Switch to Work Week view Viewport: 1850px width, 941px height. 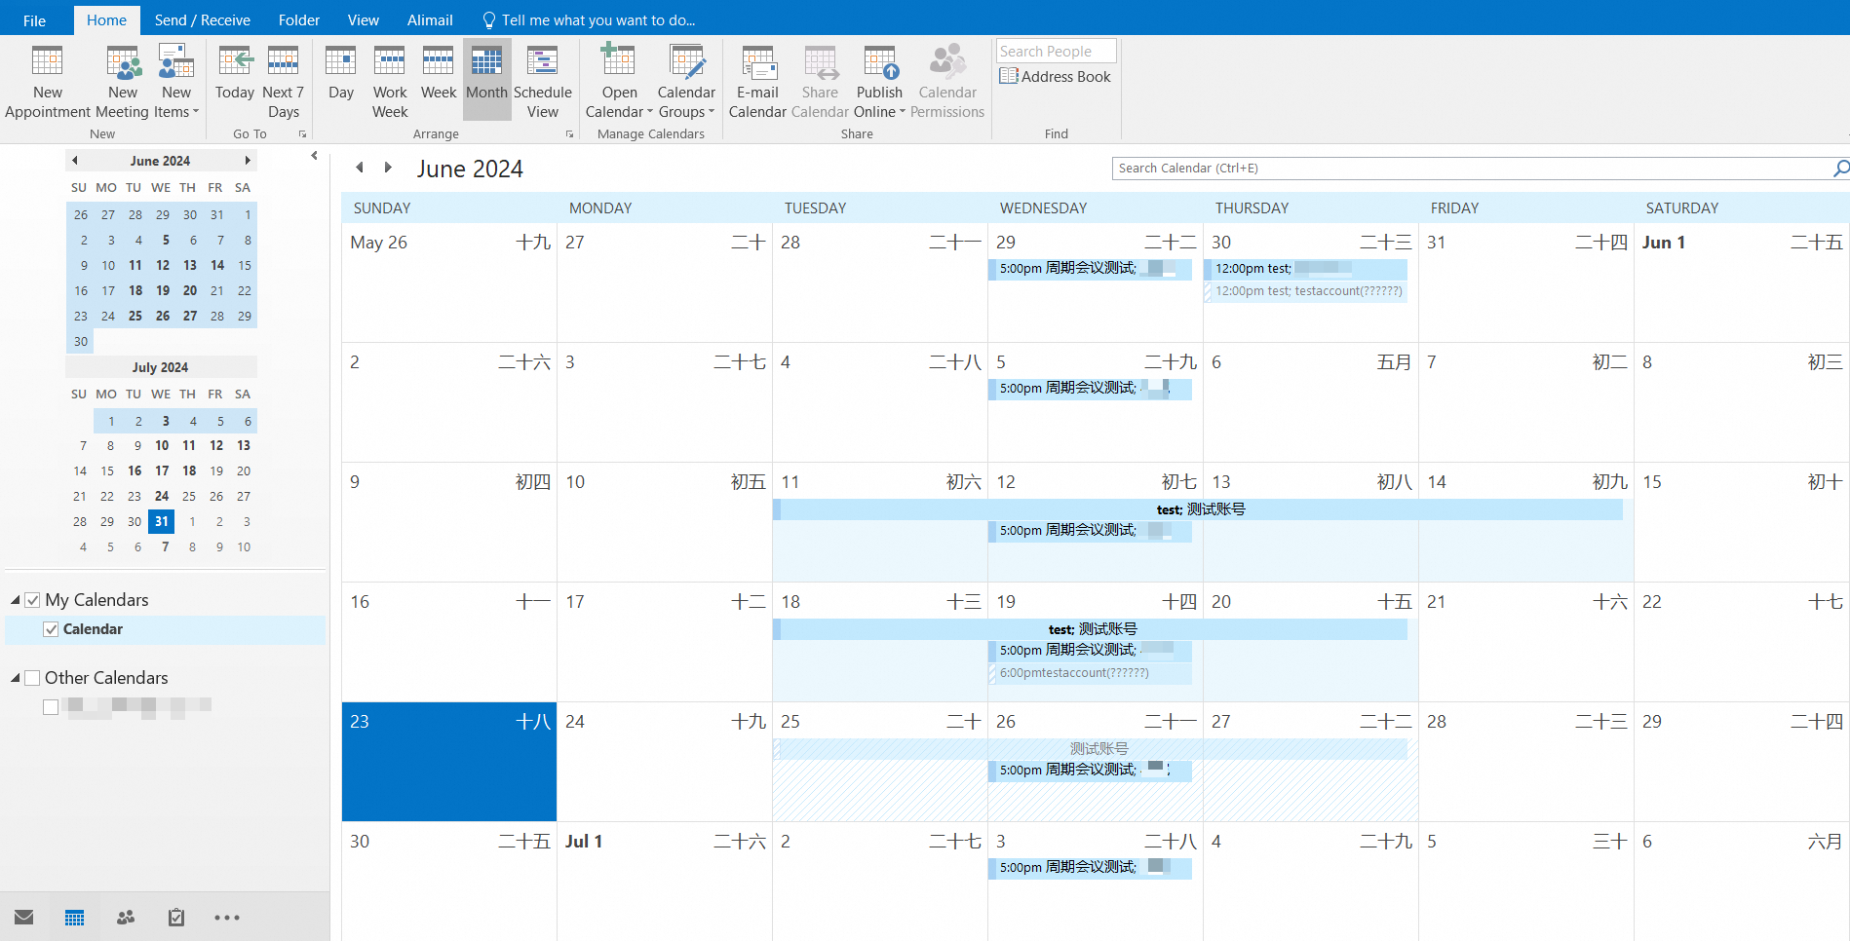[x=390, y=82]
